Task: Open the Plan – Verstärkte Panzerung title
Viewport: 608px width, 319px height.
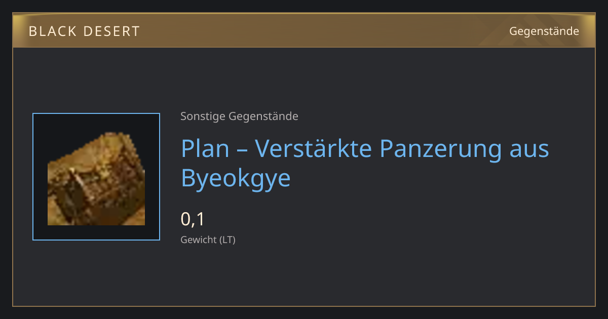Action: click(x=365, y=163)
